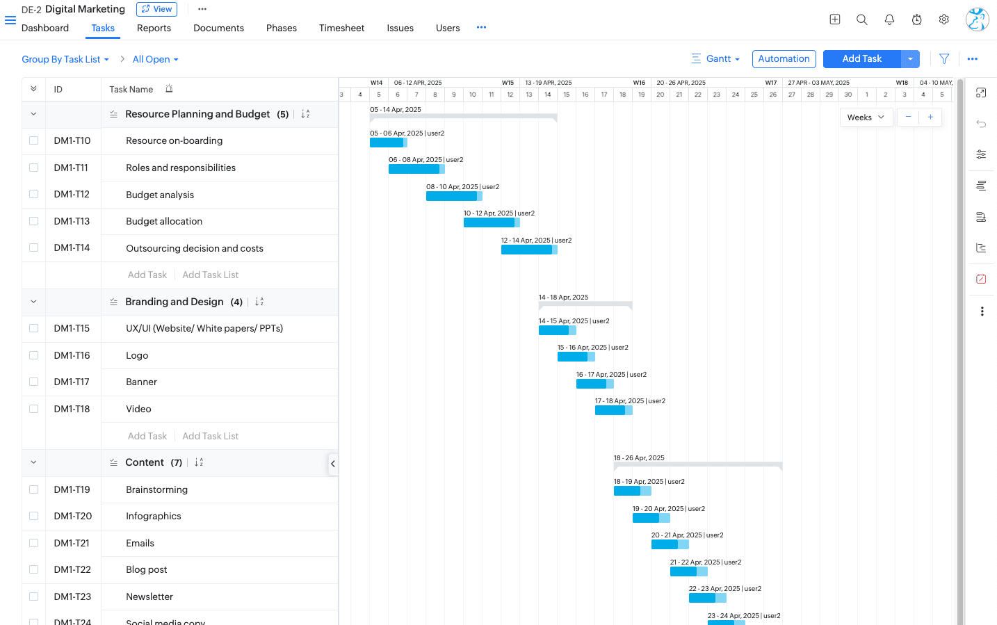
Task: Click the undo arrow in right sidebar
Action: click(x=981, y=124)
